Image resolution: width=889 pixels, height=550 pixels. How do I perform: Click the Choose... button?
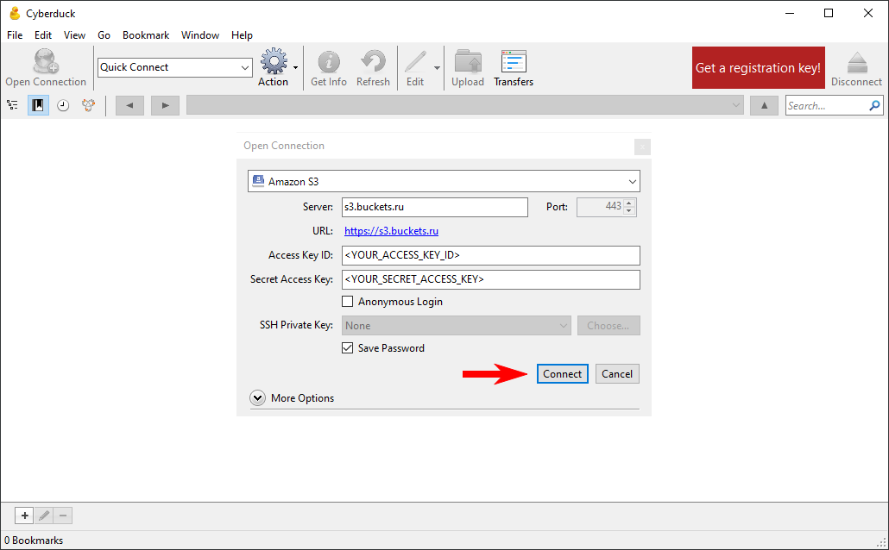(x=608, y=326)
